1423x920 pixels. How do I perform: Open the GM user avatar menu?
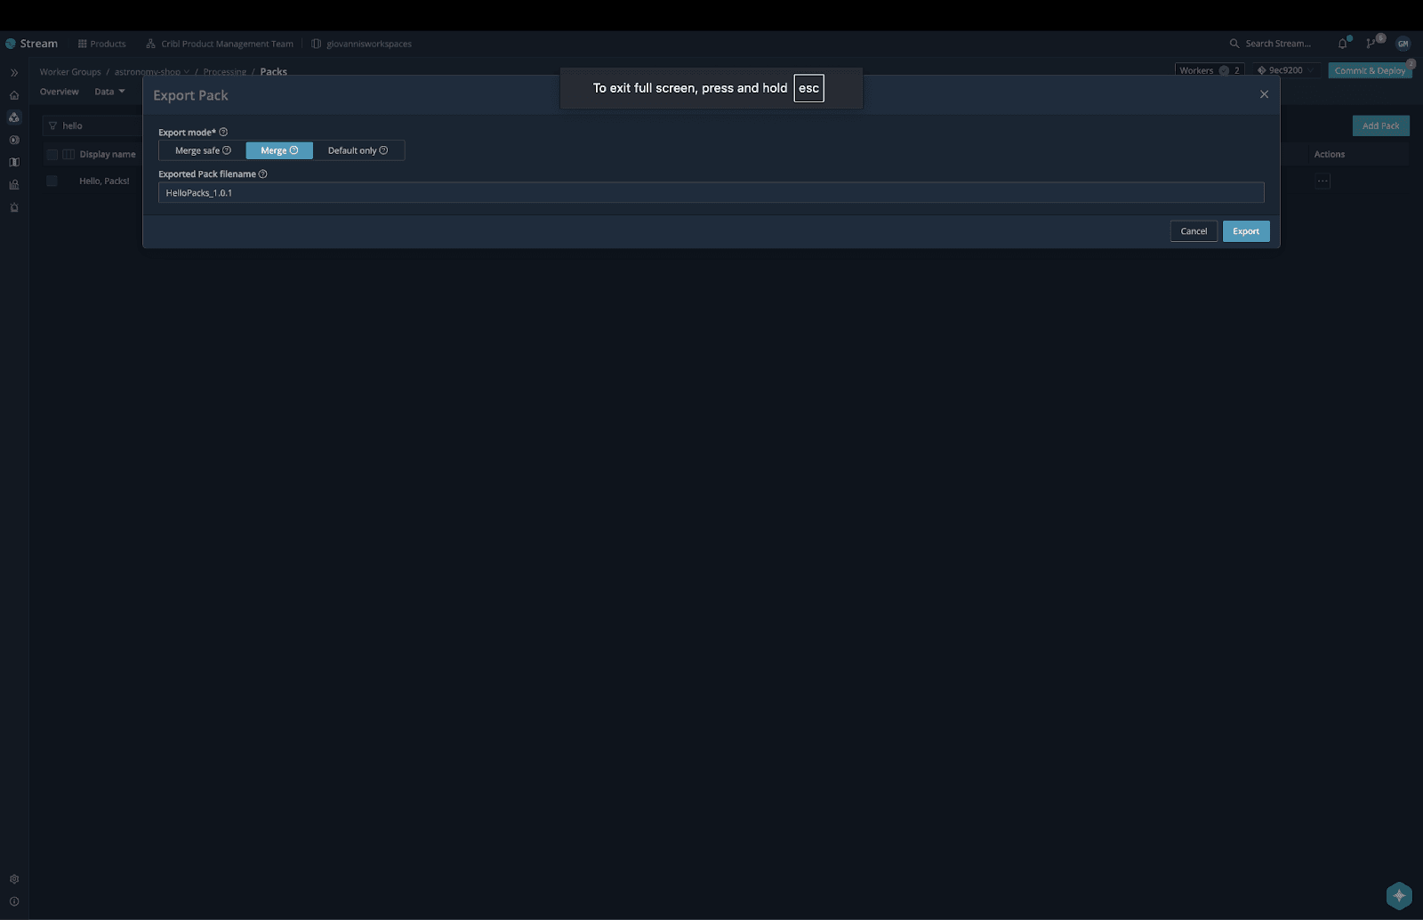[x=1403, y=44]
